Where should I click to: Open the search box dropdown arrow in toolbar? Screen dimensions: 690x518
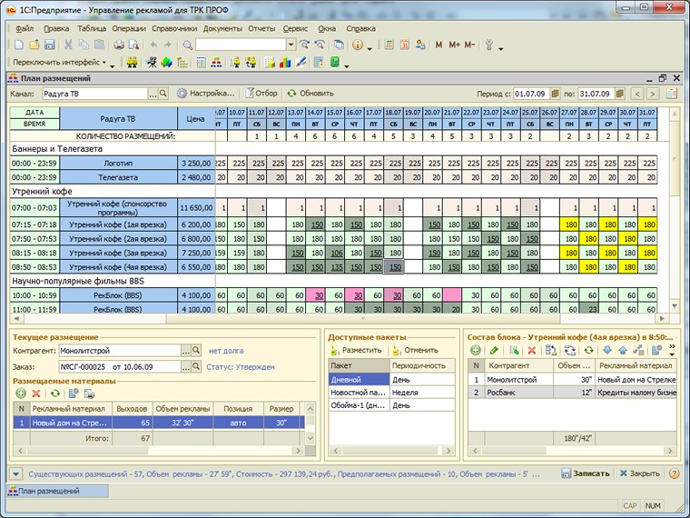click(291, 45)
